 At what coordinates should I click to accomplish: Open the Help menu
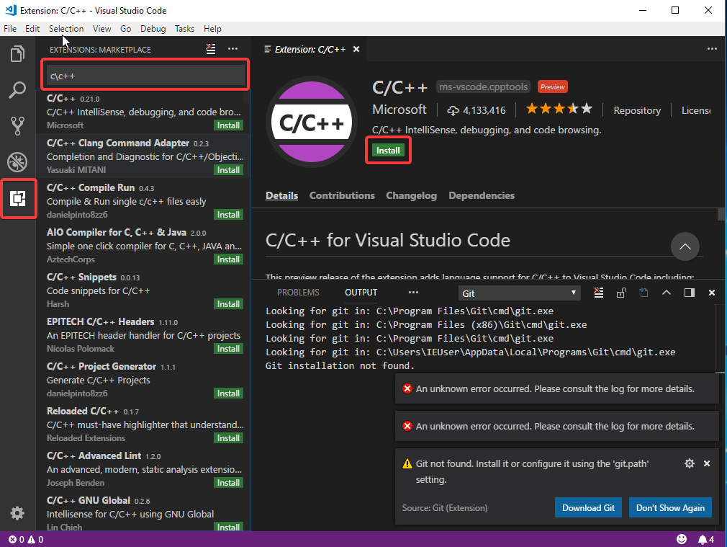(x=212, y=29)
